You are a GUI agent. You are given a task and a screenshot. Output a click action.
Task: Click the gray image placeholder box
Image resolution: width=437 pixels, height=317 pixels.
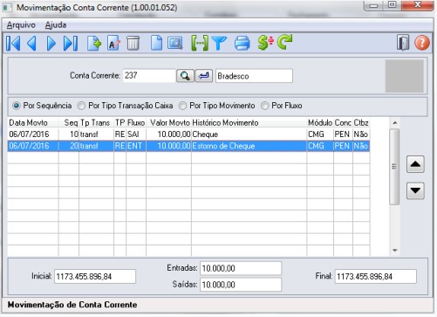405,76
